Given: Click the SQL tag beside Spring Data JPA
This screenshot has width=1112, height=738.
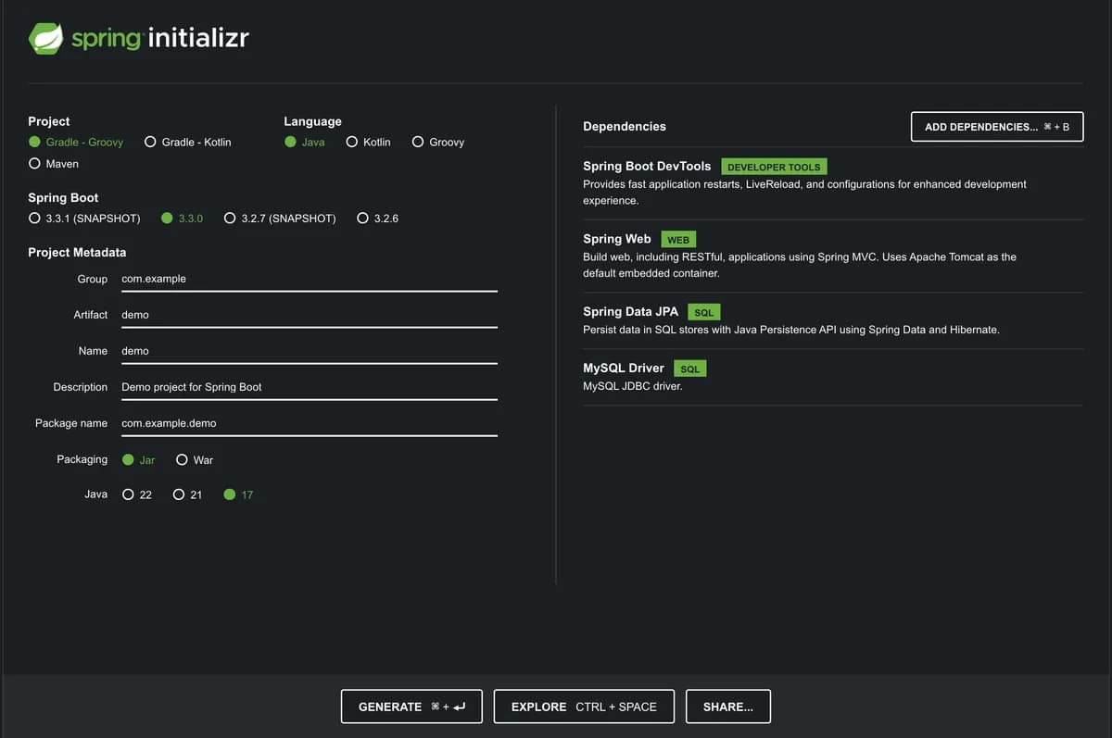Looking at the screenshot, I should pyautogui.click(x=704, y=313).
